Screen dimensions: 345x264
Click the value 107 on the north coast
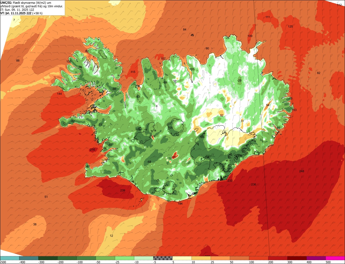(163, 59)
